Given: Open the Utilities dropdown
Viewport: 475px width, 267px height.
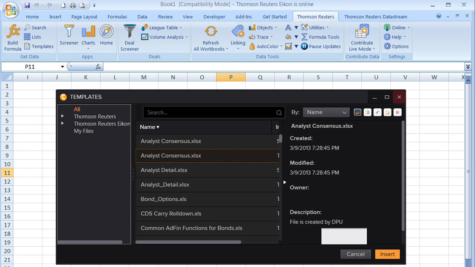Looking at the screenshot, I should 315,27.
